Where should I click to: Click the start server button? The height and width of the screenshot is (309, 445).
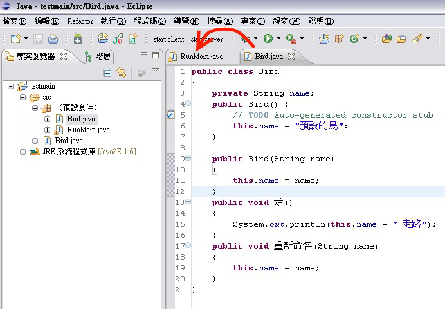[207, 39]
